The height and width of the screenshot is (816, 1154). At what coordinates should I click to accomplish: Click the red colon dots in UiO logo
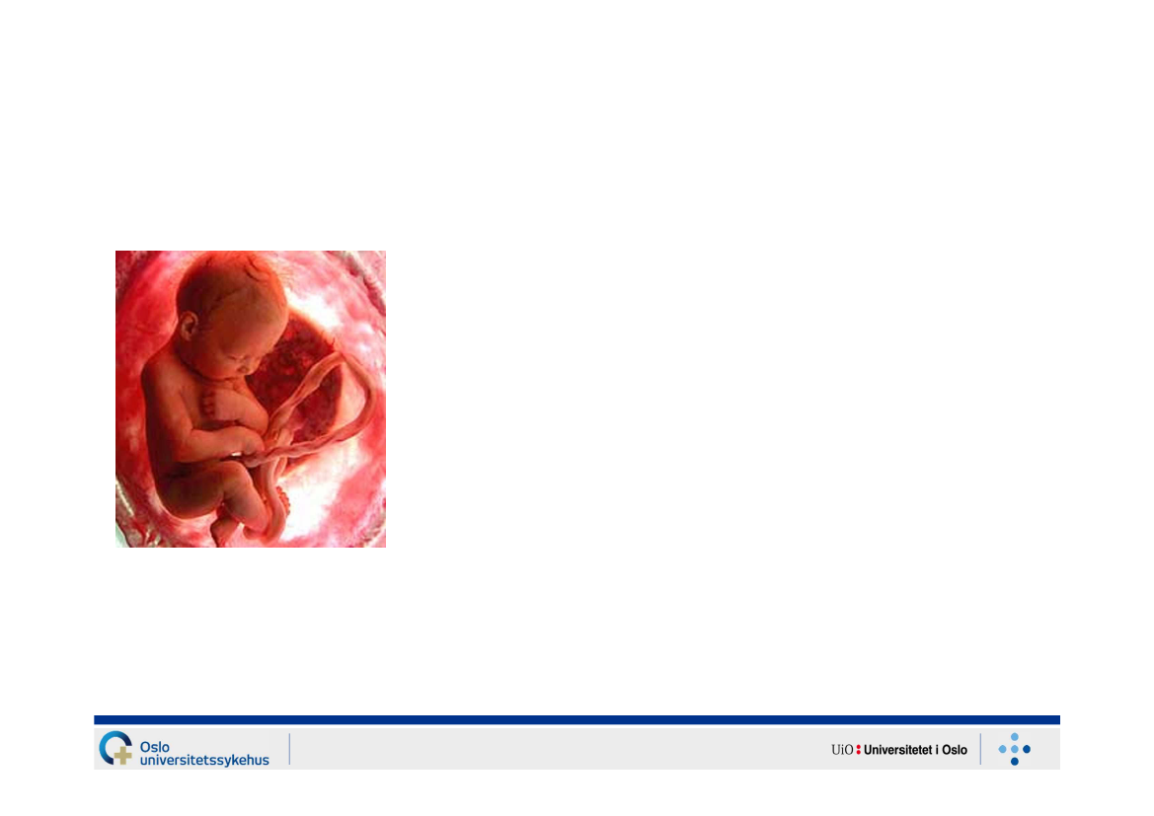tap(858, 750)
